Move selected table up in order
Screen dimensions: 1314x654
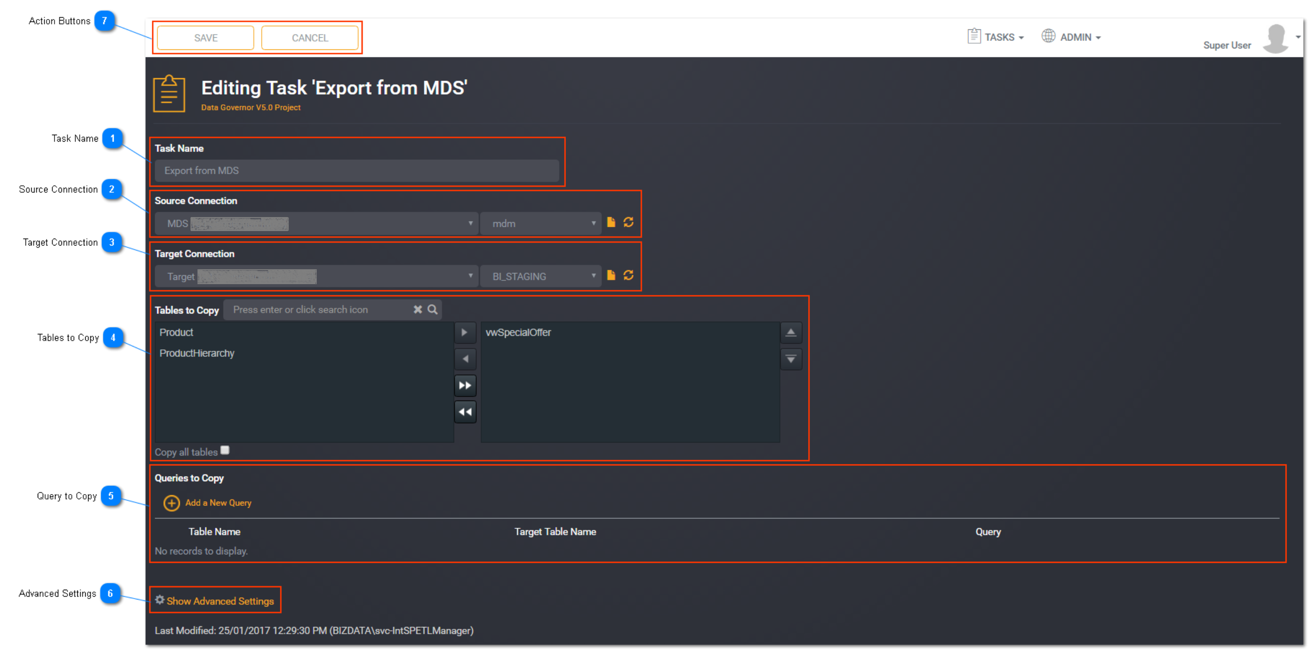point(790,333)
